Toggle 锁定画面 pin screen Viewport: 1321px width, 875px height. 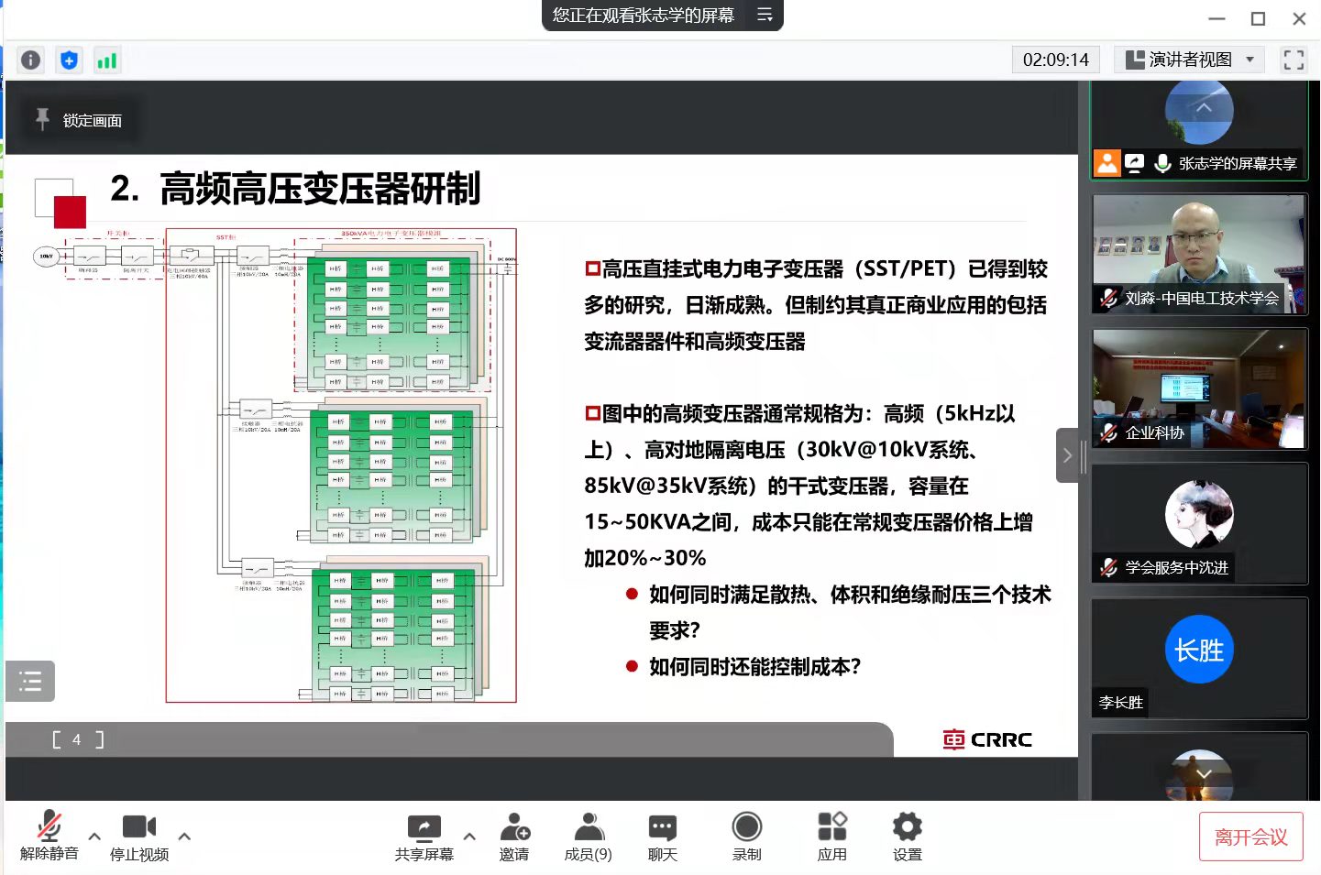point(80,120)
